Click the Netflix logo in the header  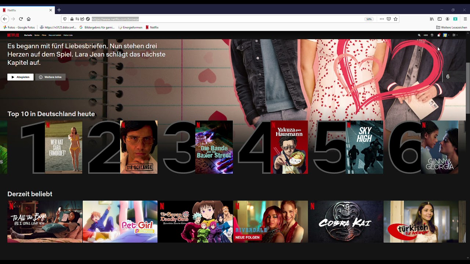point(13,35)
